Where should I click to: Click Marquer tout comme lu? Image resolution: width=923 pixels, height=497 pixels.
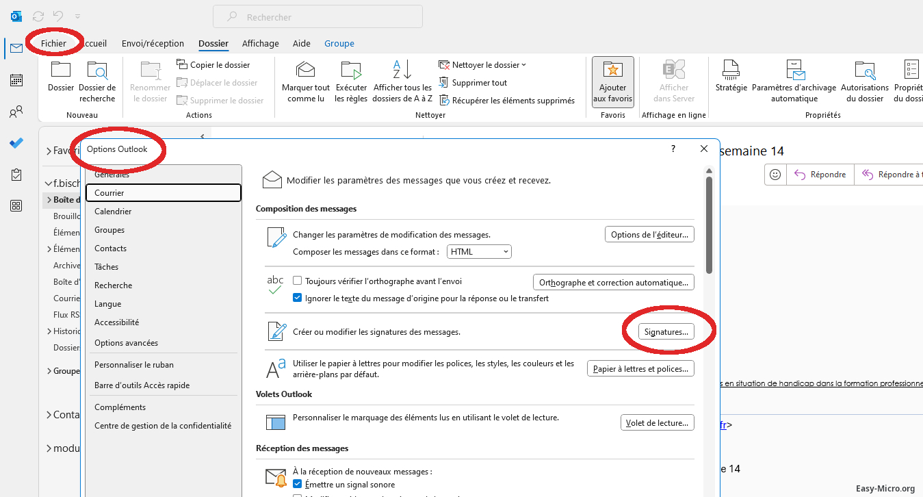[306, 81]
